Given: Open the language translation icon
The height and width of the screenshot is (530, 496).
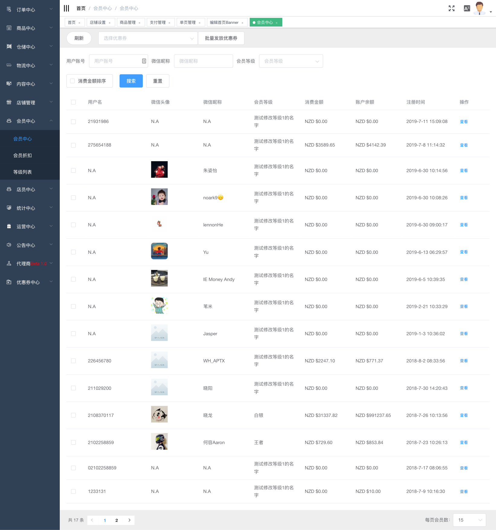Looking at the screenshot, I should point(467,8).
